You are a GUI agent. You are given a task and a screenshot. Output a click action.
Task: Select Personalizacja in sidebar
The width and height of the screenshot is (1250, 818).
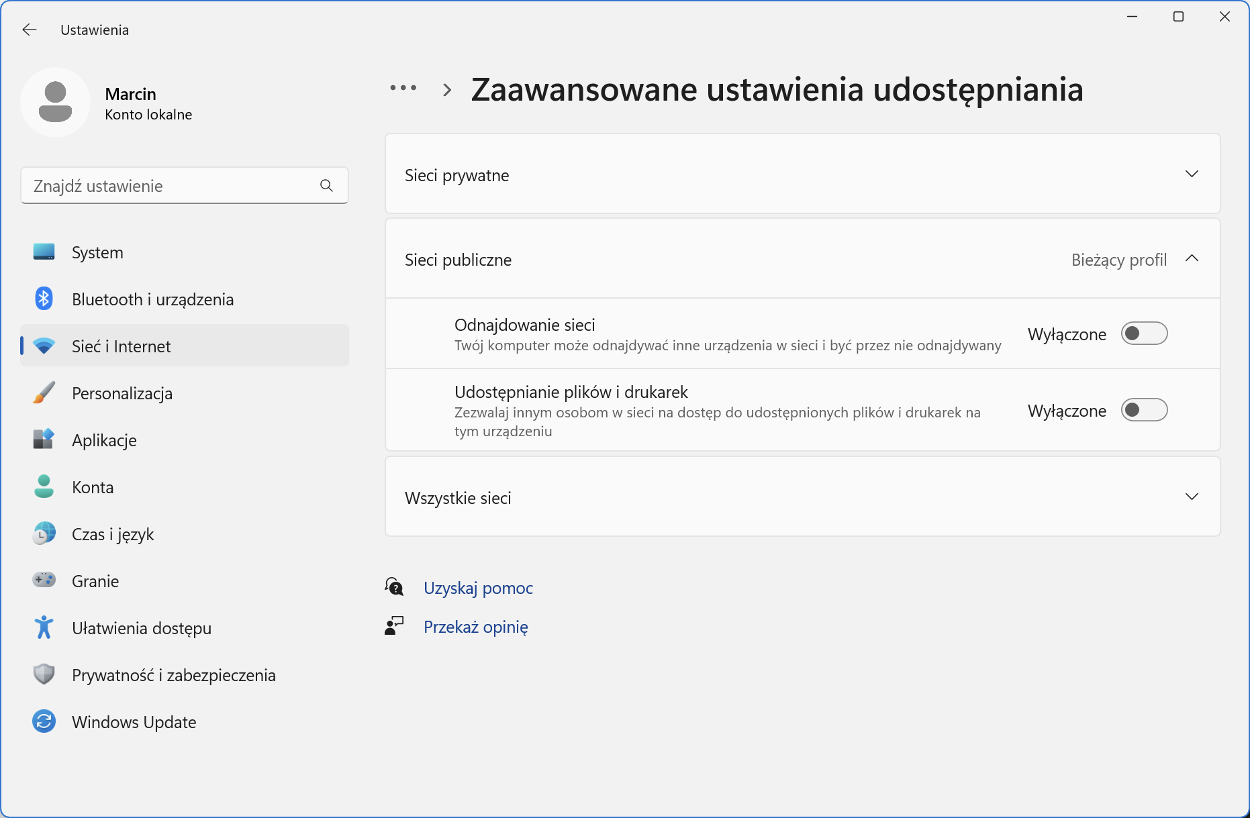coord(185,393)
